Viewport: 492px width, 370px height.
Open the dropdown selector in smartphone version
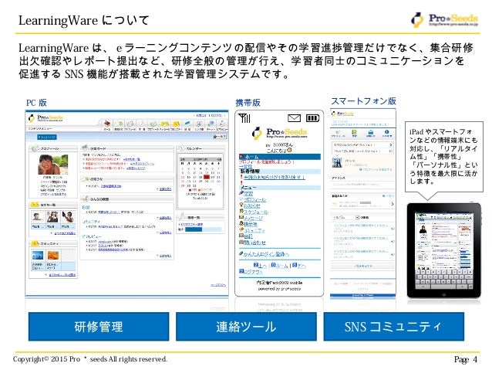coord(345,217)
